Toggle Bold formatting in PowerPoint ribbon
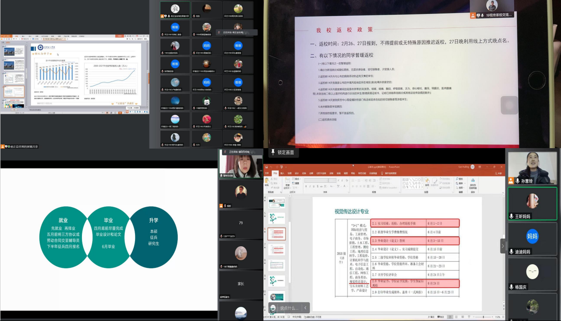This screenshot has height=321, width=561. tap(306, 186)
